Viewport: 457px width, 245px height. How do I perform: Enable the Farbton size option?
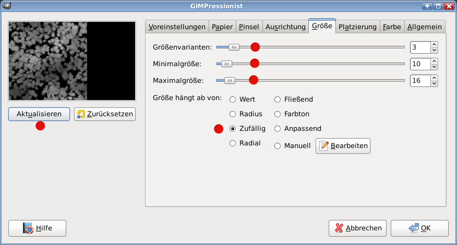point(278,114)
